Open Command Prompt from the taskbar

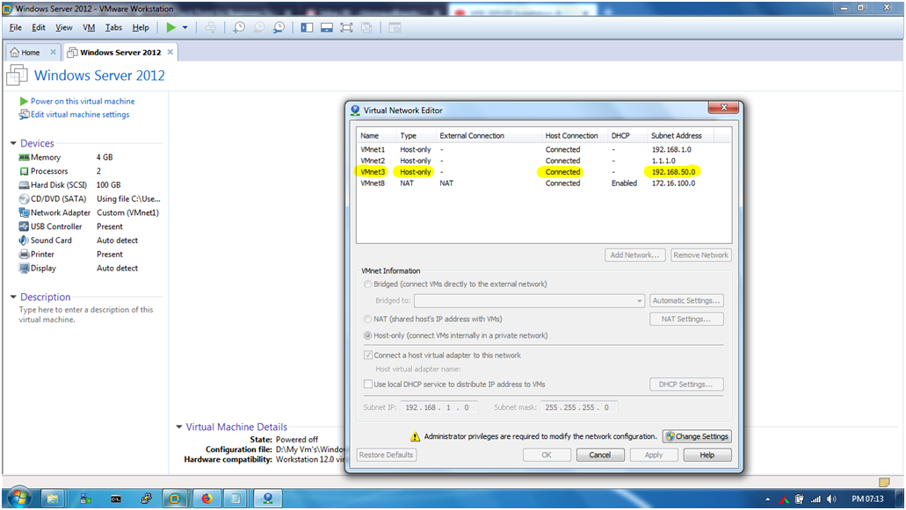116,499
